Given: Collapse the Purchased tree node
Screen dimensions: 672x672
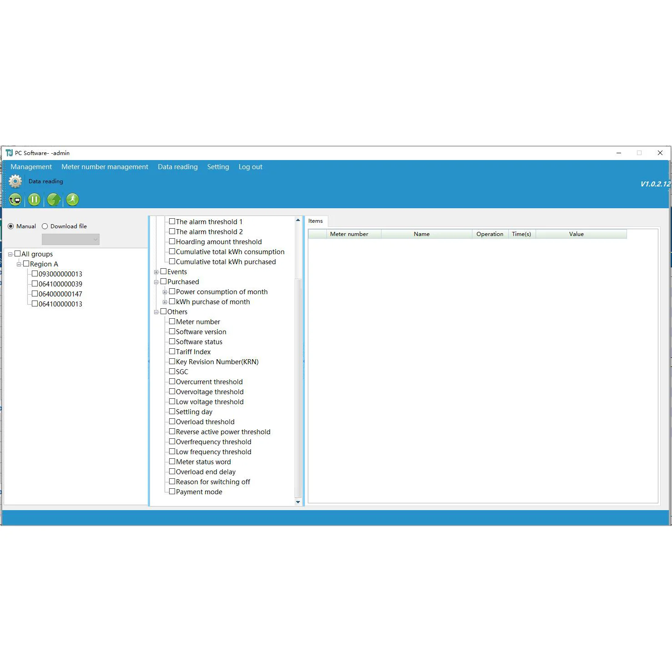Looking at the screenshot, I should pos(156,282).
